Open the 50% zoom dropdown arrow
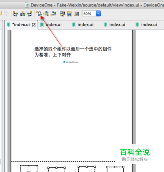 pyautogui.click(x=98, y=14)
